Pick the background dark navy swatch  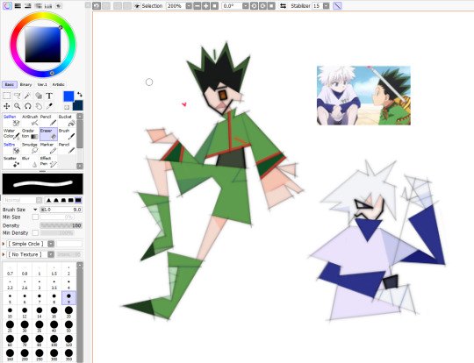tap(78, 105)
